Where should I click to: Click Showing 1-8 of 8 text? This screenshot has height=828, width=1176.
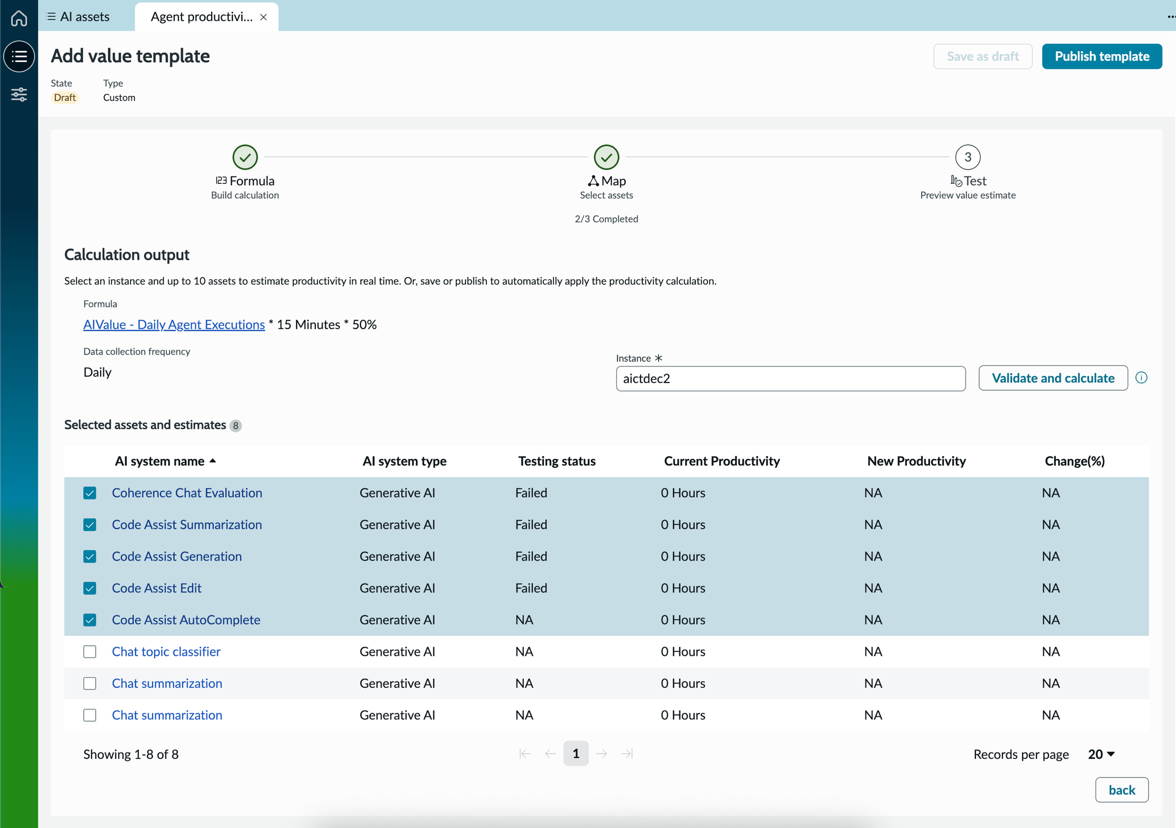pyautogui.click(x=131, y=754)
